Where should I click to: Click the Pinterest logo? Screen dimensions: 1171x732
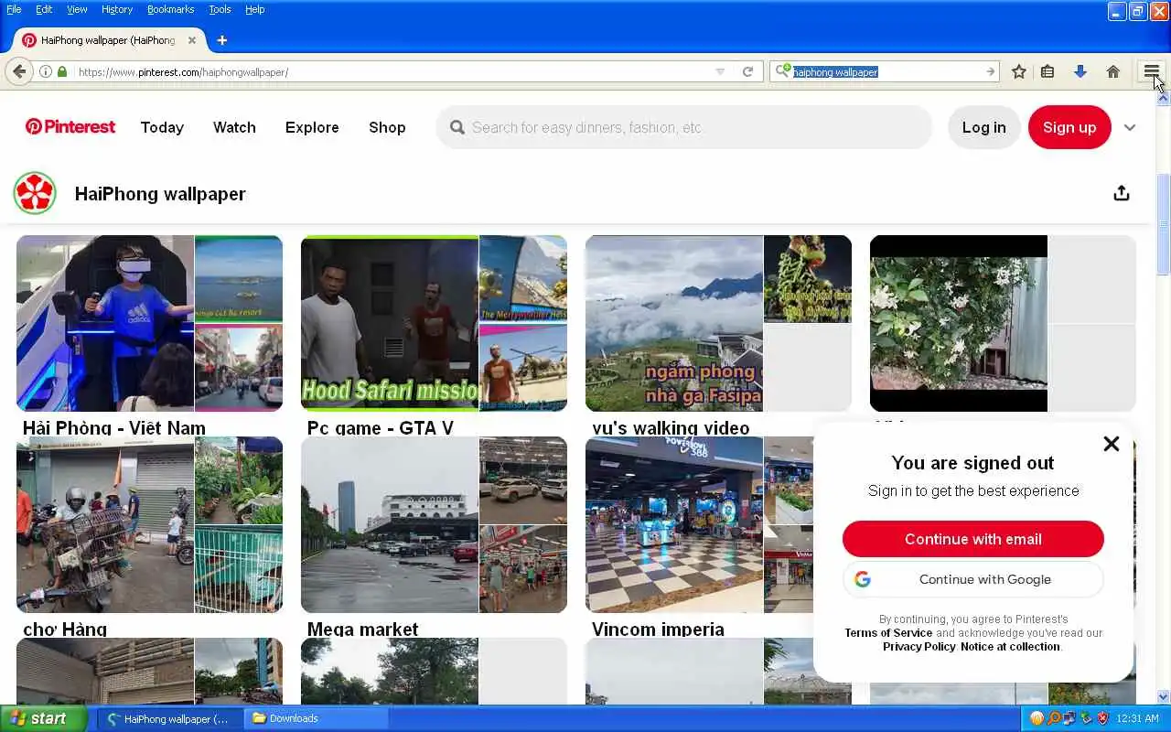(70, 127)
